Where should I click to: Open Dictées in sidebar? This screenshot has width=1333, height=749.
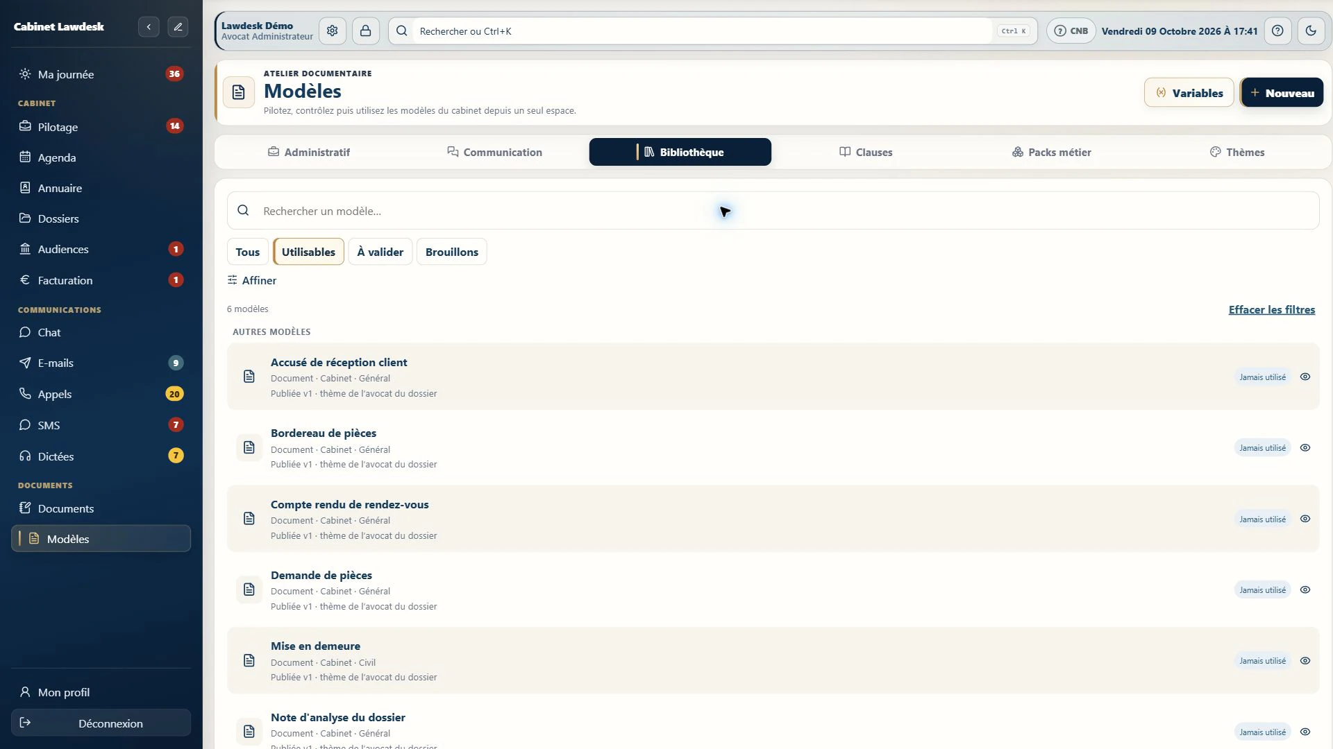click(101, 456)
